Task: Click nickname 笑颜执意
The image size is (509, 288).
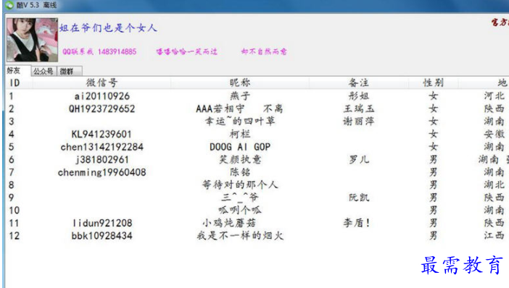Action: click(x=240, y=159)
